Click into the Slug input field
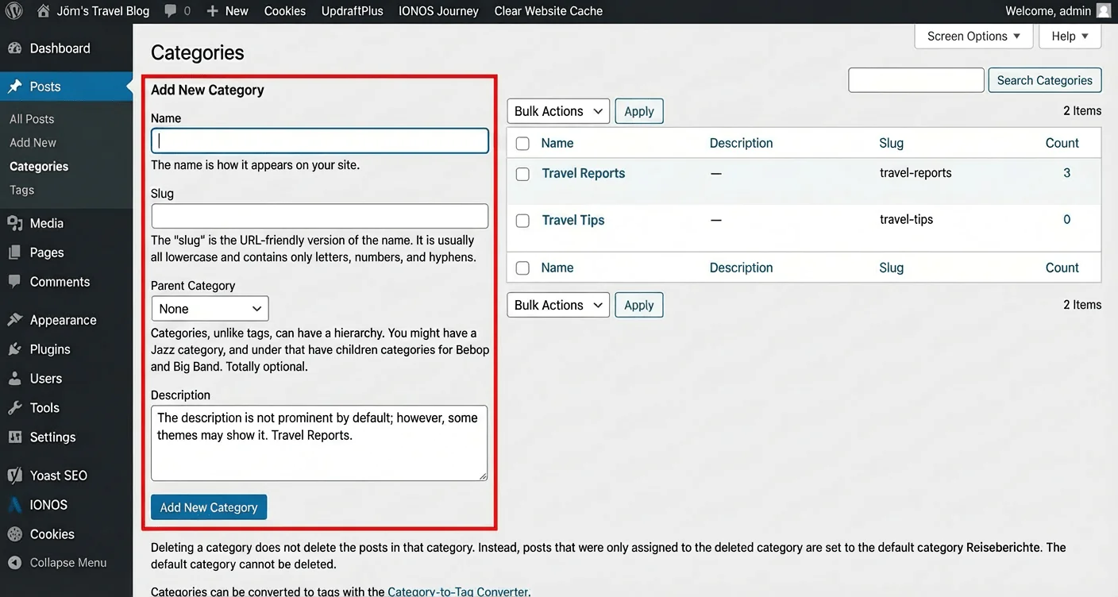The image size is (1118, 597). (319, 216)
